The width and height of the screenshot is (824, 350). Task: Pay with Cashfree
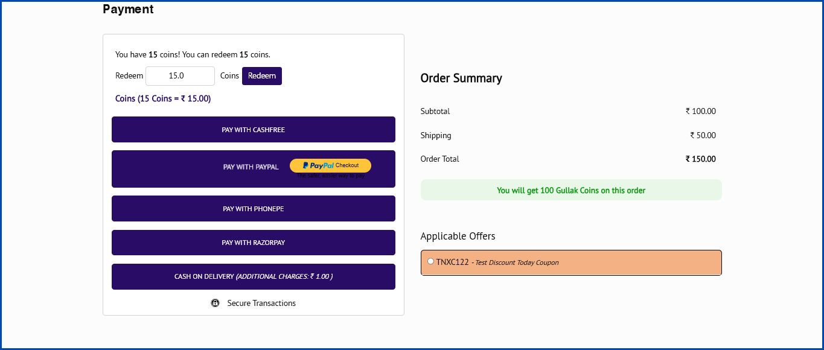point(253,129)
